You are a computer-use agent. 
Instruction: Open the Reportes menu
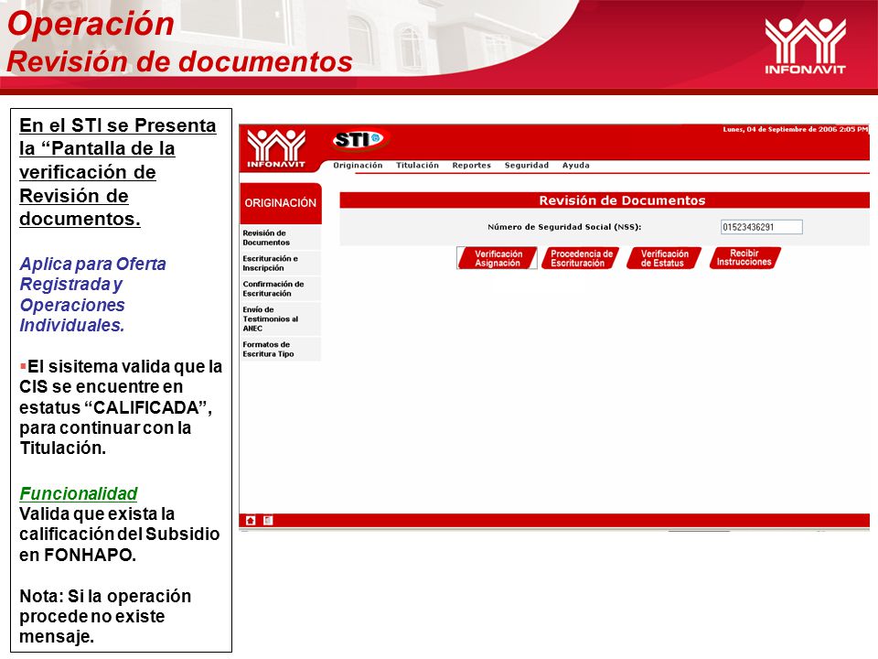click(x=472, y=166)
